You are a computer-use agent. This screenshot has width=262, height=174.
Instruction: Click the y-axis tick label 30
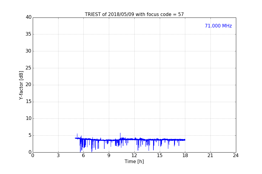coord(29,51)
